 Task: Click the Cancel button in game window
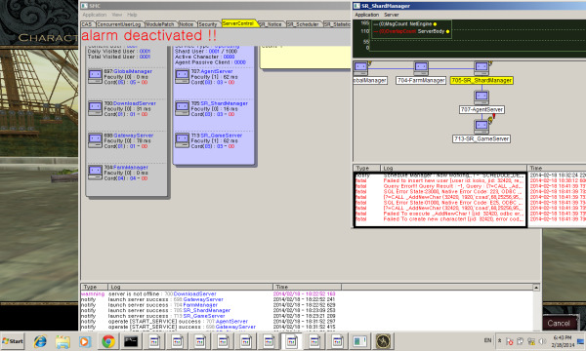(559, 323)
